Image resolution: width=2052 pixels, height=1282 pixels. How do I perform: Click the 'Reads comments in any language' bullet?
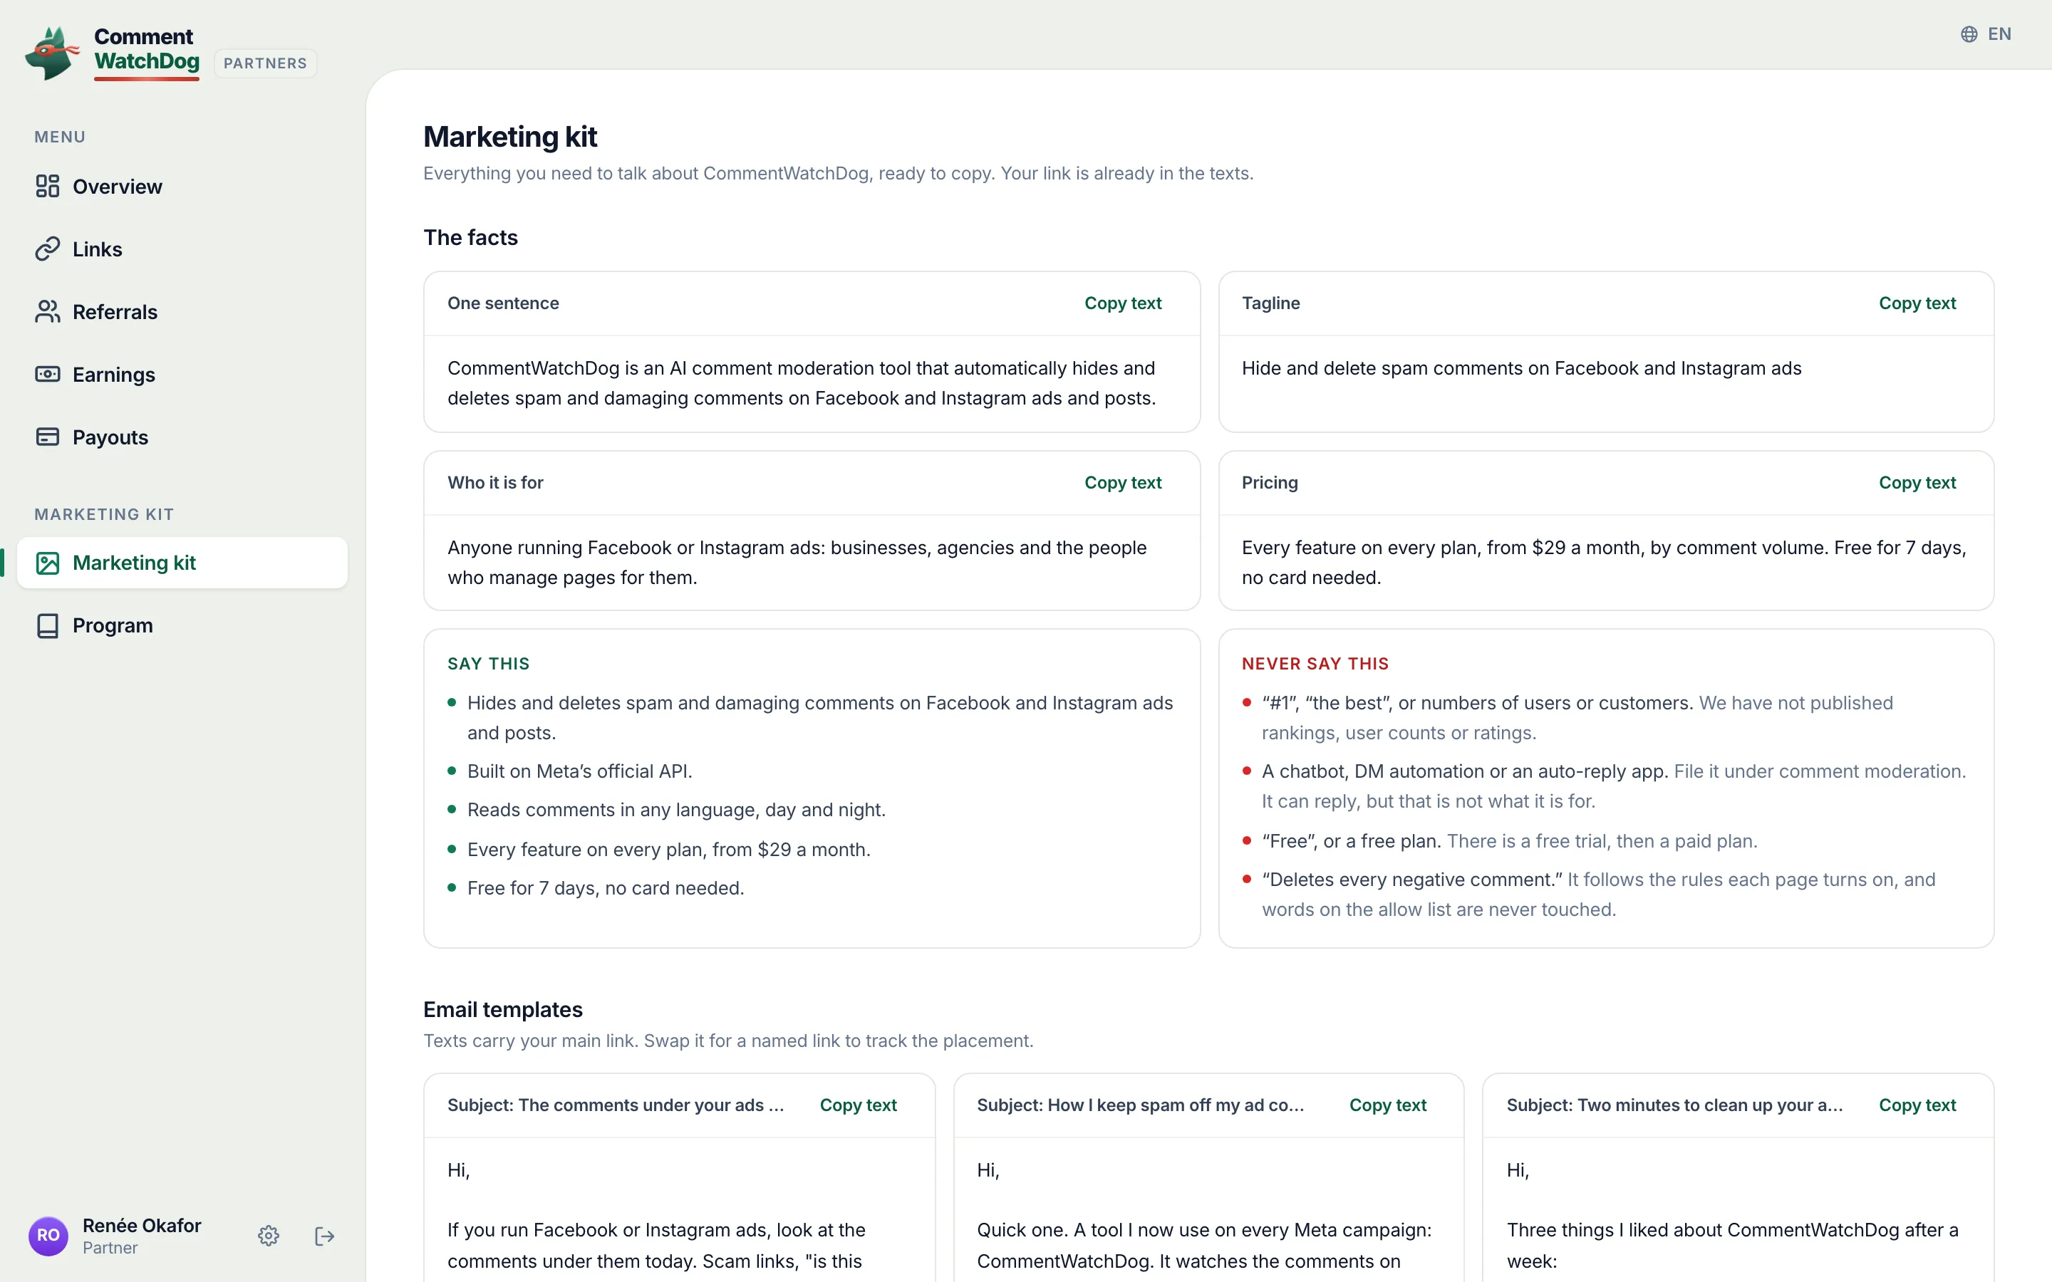[675, 810]
